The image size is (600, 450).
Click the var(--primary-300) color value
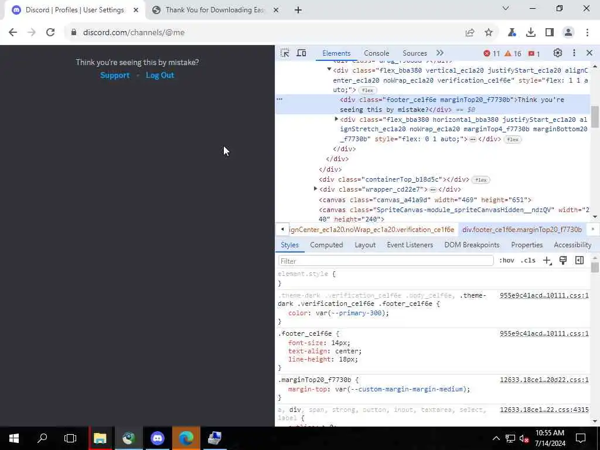pos(352,313)
